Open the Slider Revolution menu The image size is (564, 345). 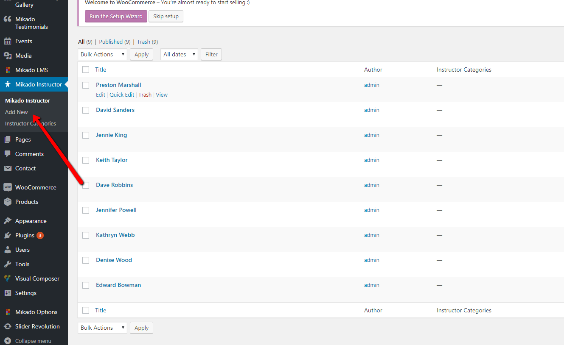[x=37, y=326]
